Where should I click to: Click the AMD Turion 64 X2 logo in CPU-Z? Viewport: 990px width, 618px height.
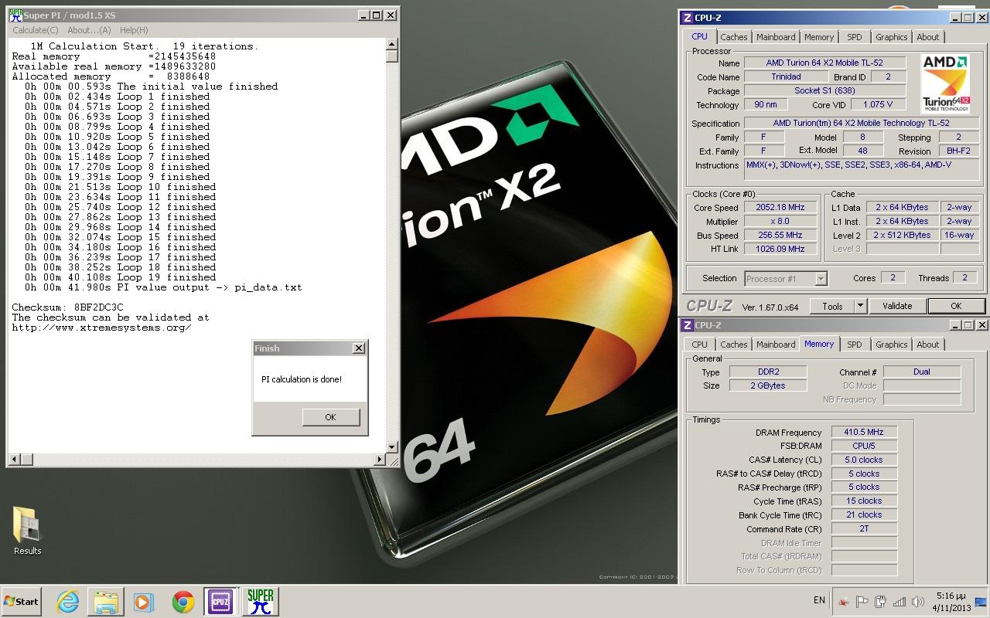tap(945, 83)
